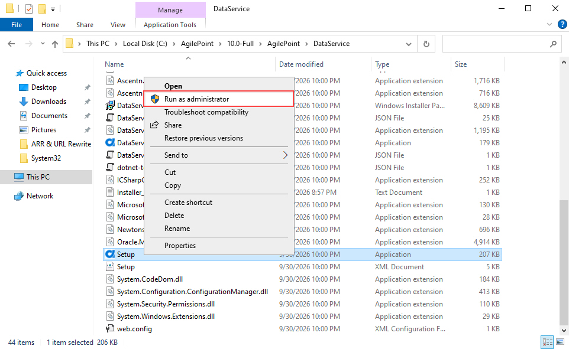569x349 pixels.
Task: Expand the Send to submenu
Action: pos(218,155)
